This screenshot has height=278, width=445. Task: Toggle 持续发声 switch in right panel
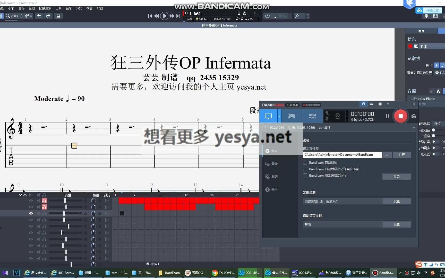point(435,142)
